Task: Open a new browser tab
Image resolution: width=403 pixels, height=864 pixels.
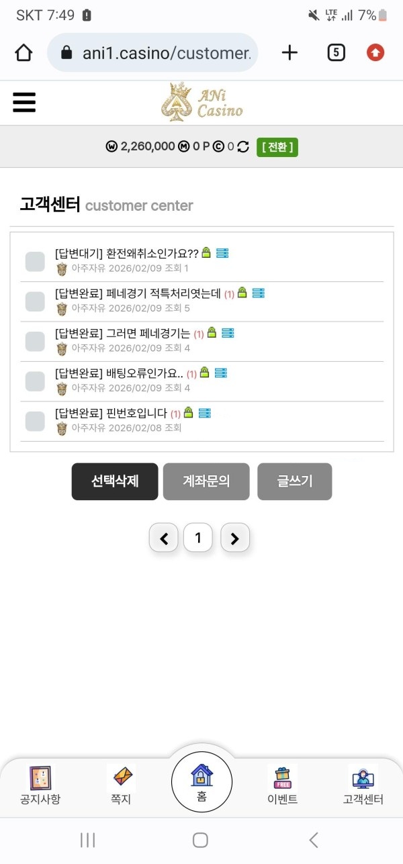Action: [289, 52]
